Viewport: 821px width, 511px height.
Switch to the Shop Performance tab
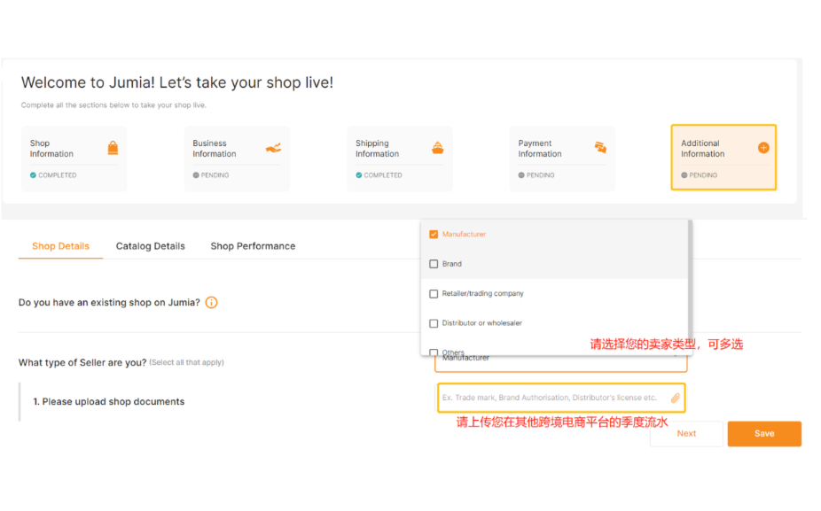coord(253,246)
